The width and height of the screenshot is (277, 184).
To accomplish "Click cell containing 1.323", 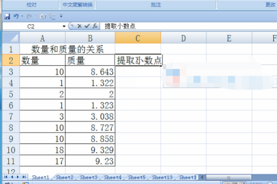I will click(x=90, y=105).
